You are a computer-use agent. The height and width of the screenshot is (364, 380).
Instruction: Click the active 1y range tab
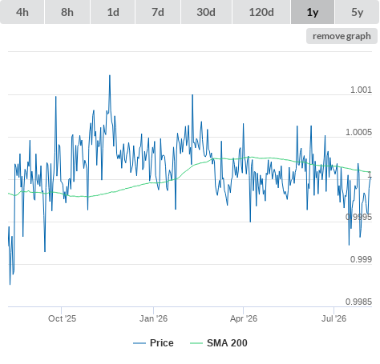[x=313, y=12]
